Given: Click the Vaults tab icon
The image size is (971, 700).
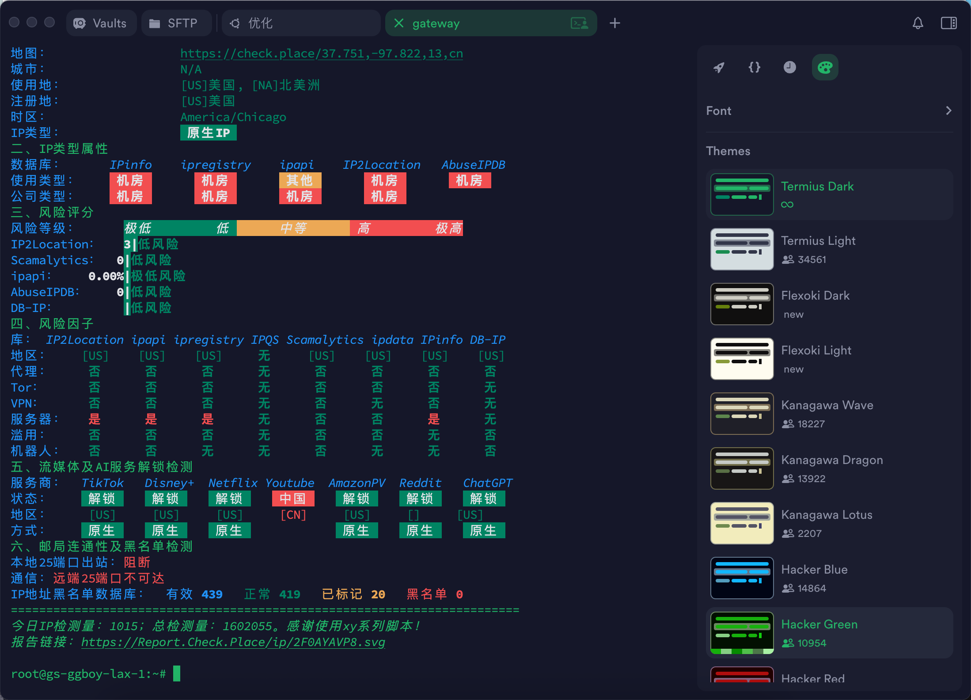Looking at the screenshot, I should [x=80, y=23].
